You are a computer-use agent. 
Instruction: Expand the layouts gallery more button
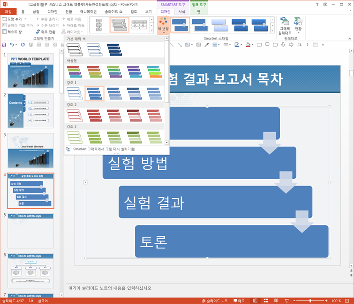point(152,31)
